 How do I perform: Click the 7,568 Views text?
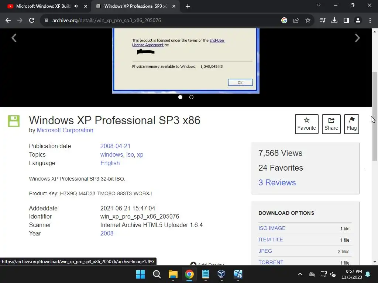[281, 153]
